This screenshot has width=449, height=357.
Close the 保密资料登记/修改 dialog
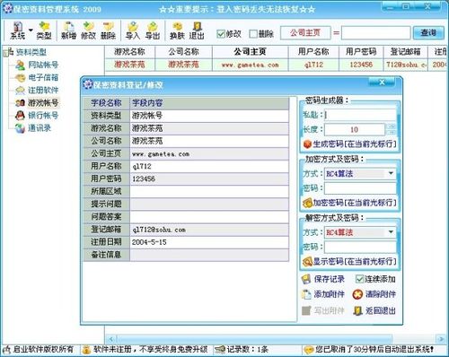pos(382,82)
